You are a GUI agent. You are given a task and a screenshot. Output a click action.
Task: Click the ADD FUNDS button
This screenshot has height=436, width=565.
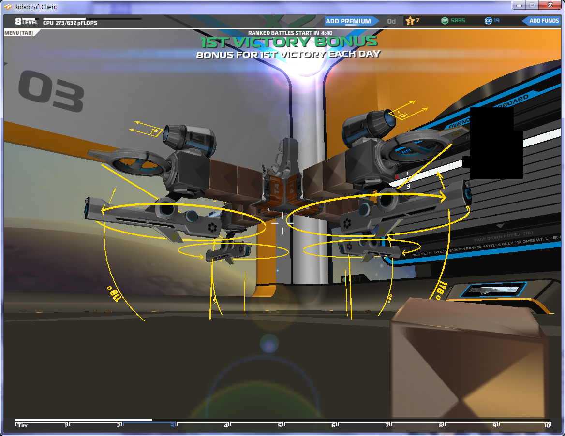(542, 21)
